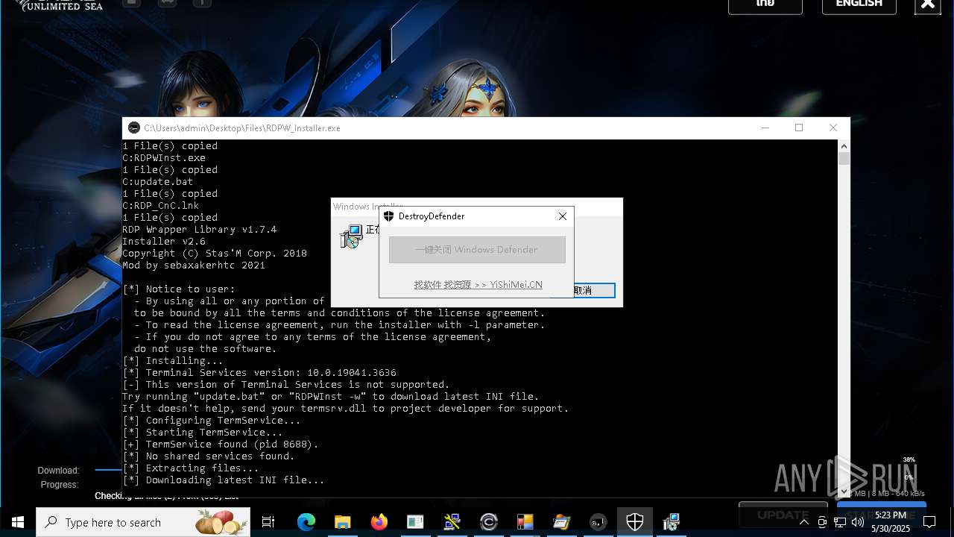This screenshot has width=954, height=537.
Task: Switch launcher language to Thai
Action: pyautogui.click(x=765, y=4)
